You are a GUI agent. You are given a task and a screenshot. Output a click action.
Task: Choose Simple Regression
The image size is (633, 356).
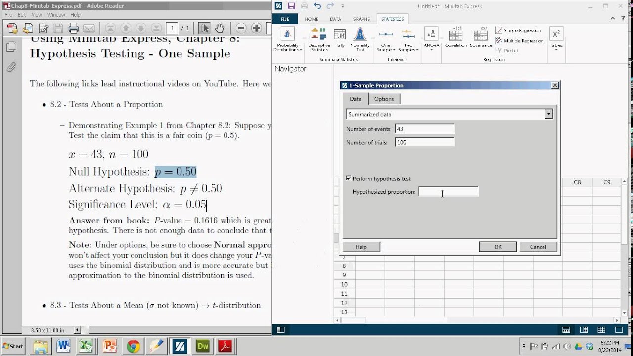pos(518,31)
